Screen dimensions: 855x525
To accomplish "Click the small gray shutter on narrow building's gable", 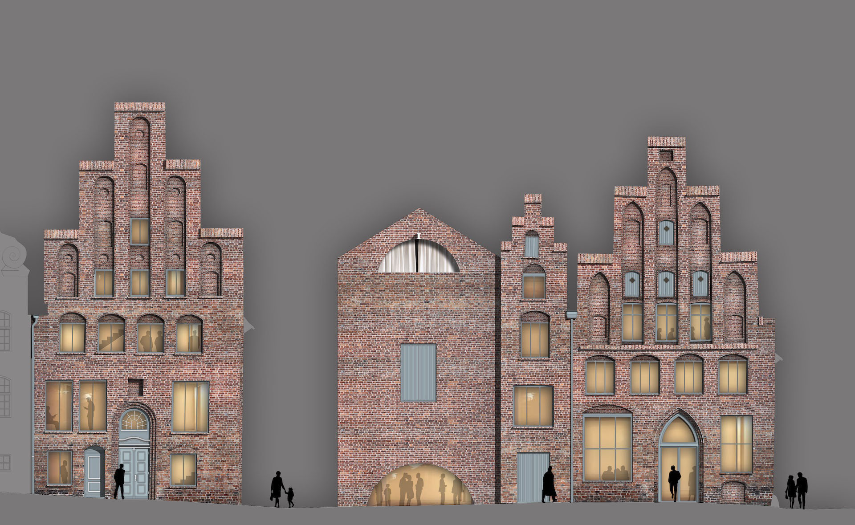I will (x=532, y=246).
